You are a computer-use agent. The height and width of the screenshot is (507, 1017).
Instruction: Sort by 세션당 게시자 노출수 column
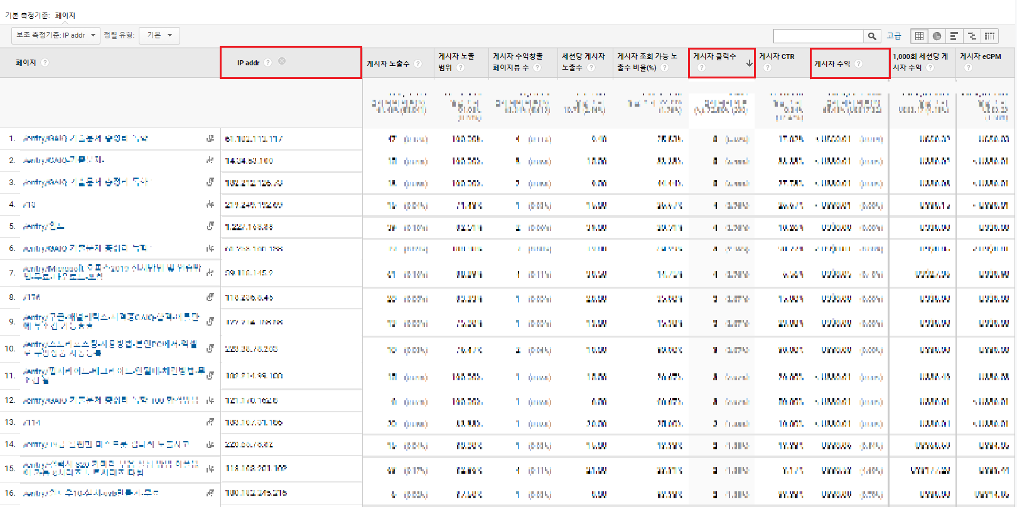click(583, 61)
